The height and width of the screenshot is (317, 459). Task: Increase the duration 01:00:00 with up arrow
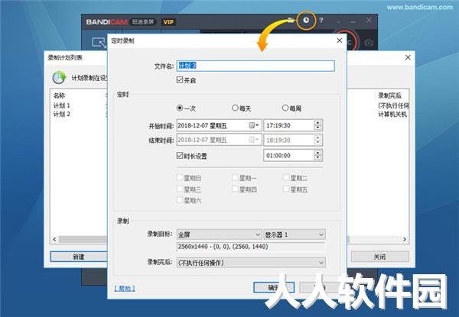(317, 153)
